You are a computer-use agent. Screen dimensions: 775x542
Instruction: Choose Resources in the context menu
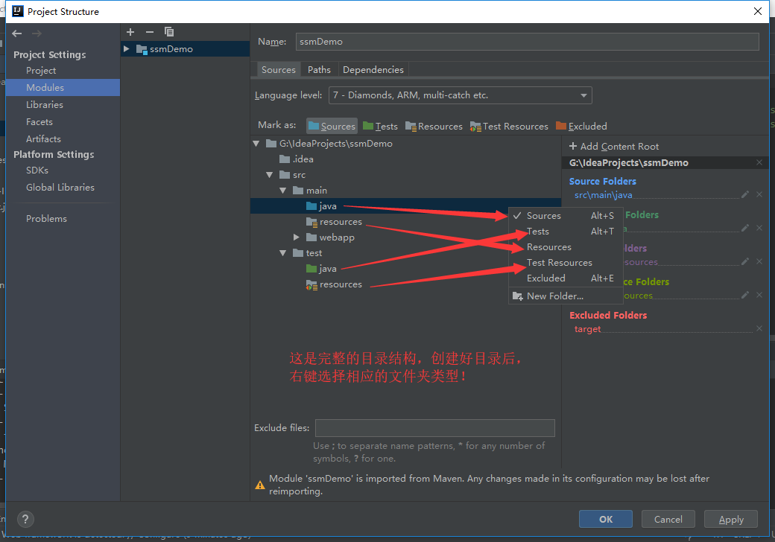point(566,247)
